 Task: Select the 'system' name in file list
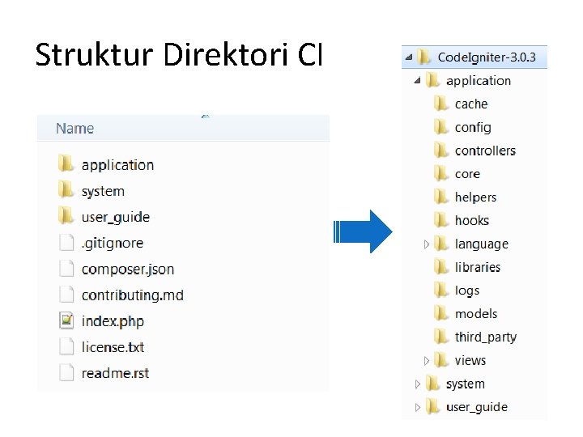[103, 191]
